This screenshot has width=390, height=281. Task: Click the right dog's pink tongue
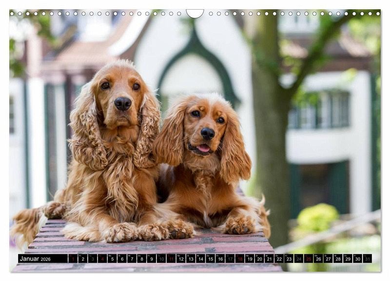(204, 148)
